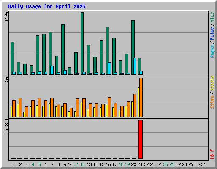Click the red KB bar for day 21
The width and height of the screenshot is (217, 169).
coord(140,139)
